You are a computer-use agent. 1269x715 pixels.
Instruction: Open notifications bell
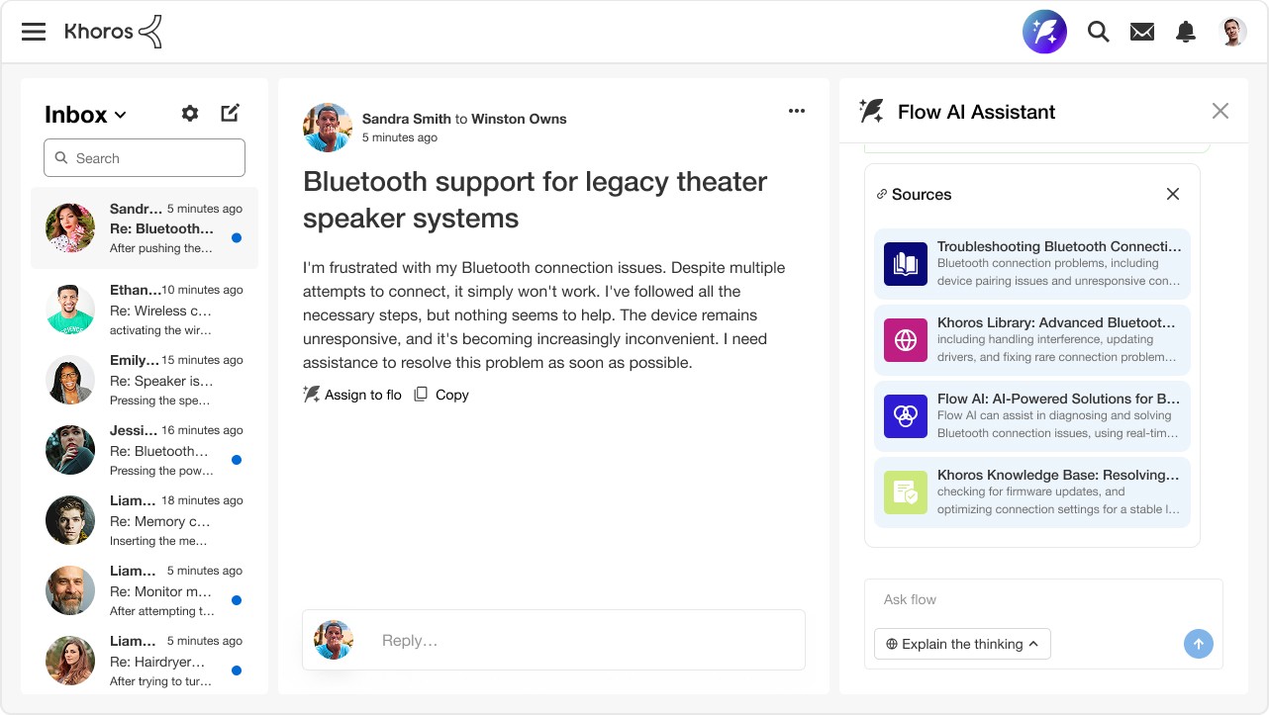(x=1186, y=32)
